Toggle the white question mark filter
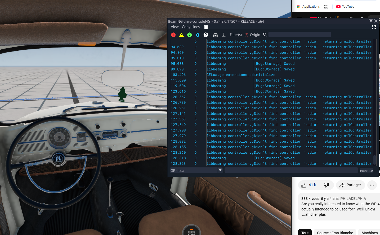Image resolution: width=380 pixels, height=235 pixels. click(x=206, y=35)
